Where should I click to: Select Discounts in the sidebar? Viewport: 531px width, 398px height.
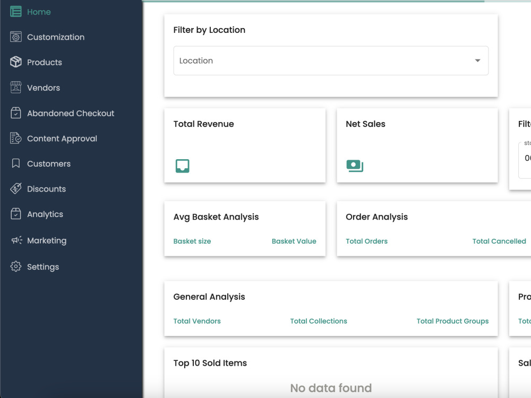pos(46,189)
